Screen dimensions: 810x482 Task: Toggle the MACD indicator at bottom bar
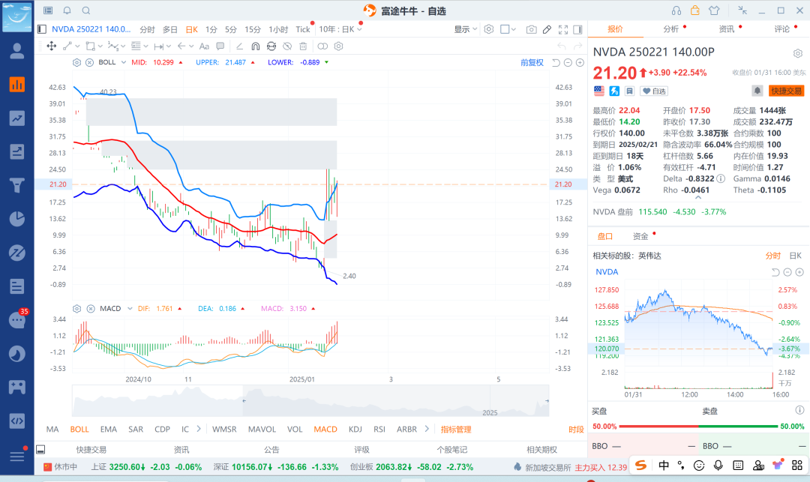pos(325,429)
